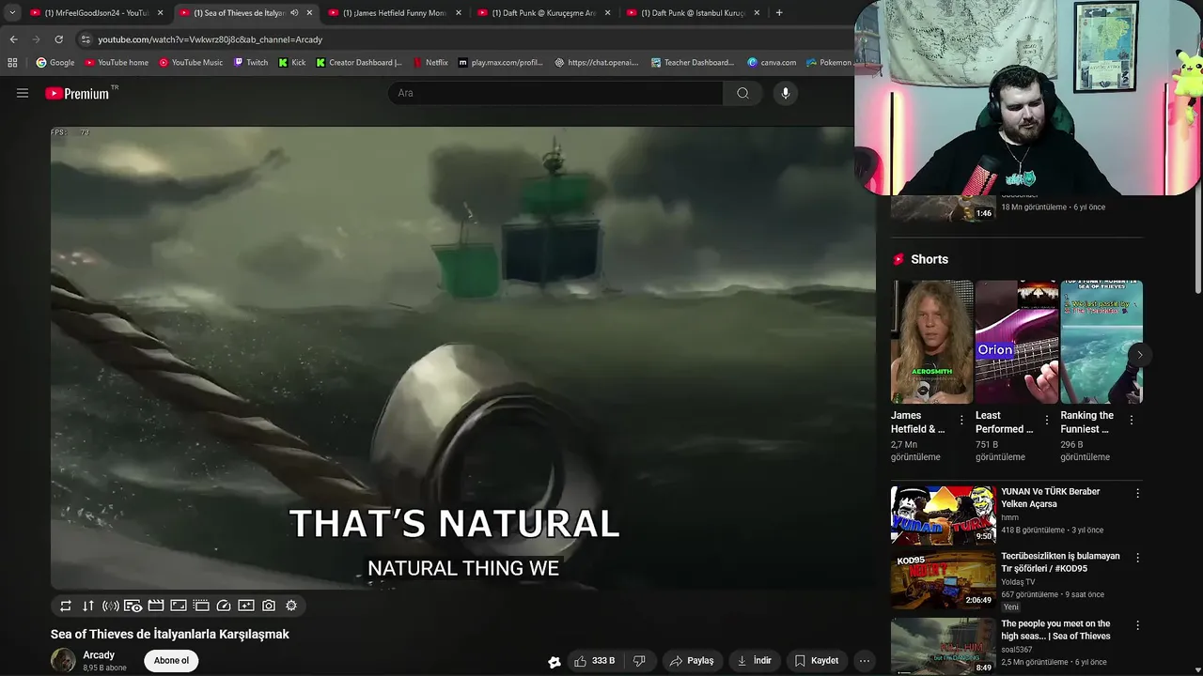
Task: Switch to James Hetfield Funny Moments tab
Action: pyautogui.click(x=393, y=13)
